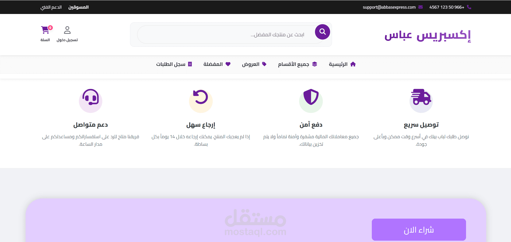The width and height of the screenshot is (511, 242).
Task: Click the السلة label
Action: pyautogui.click(x=45, y=40)
